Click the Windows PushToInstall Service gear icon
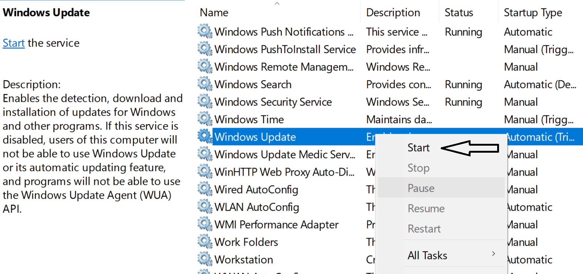 click(205, 49)
